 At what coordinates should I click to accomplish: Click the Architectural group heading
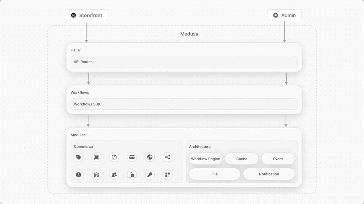[x=200, y=146]
